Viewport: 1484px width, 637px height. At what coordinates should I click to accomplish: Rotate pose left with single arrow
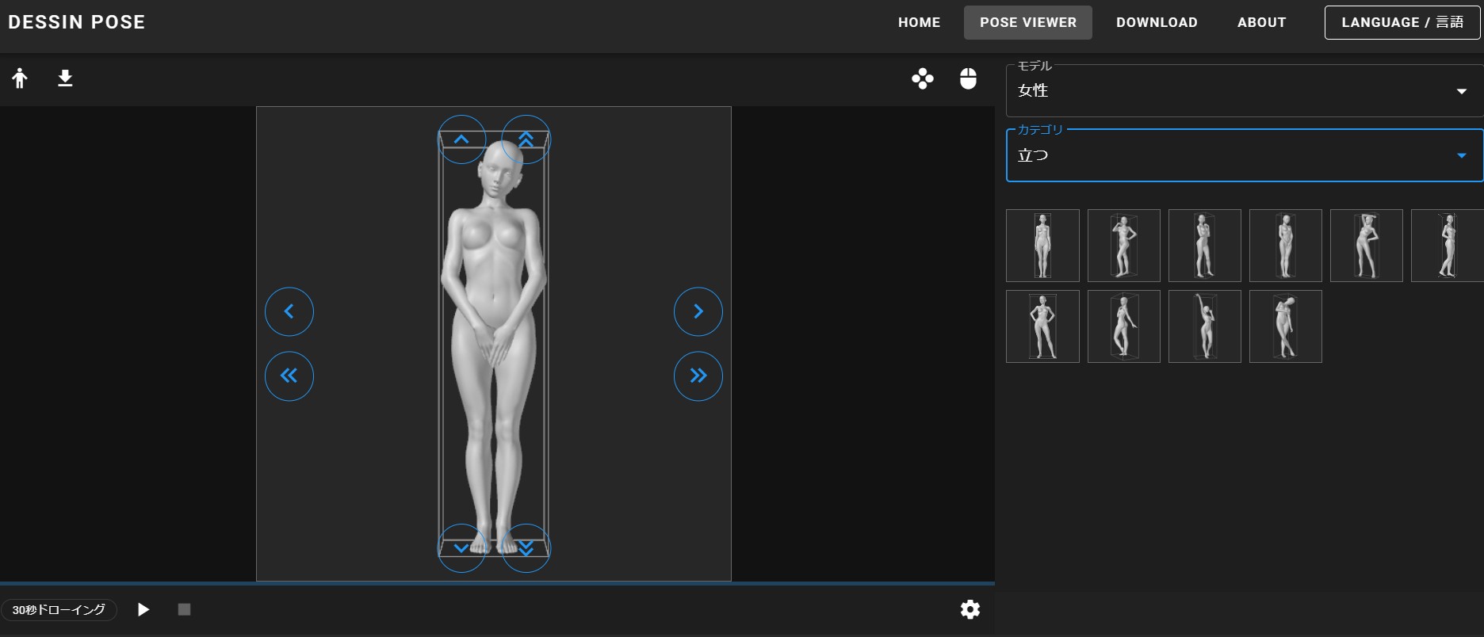[x=289, y=311]
